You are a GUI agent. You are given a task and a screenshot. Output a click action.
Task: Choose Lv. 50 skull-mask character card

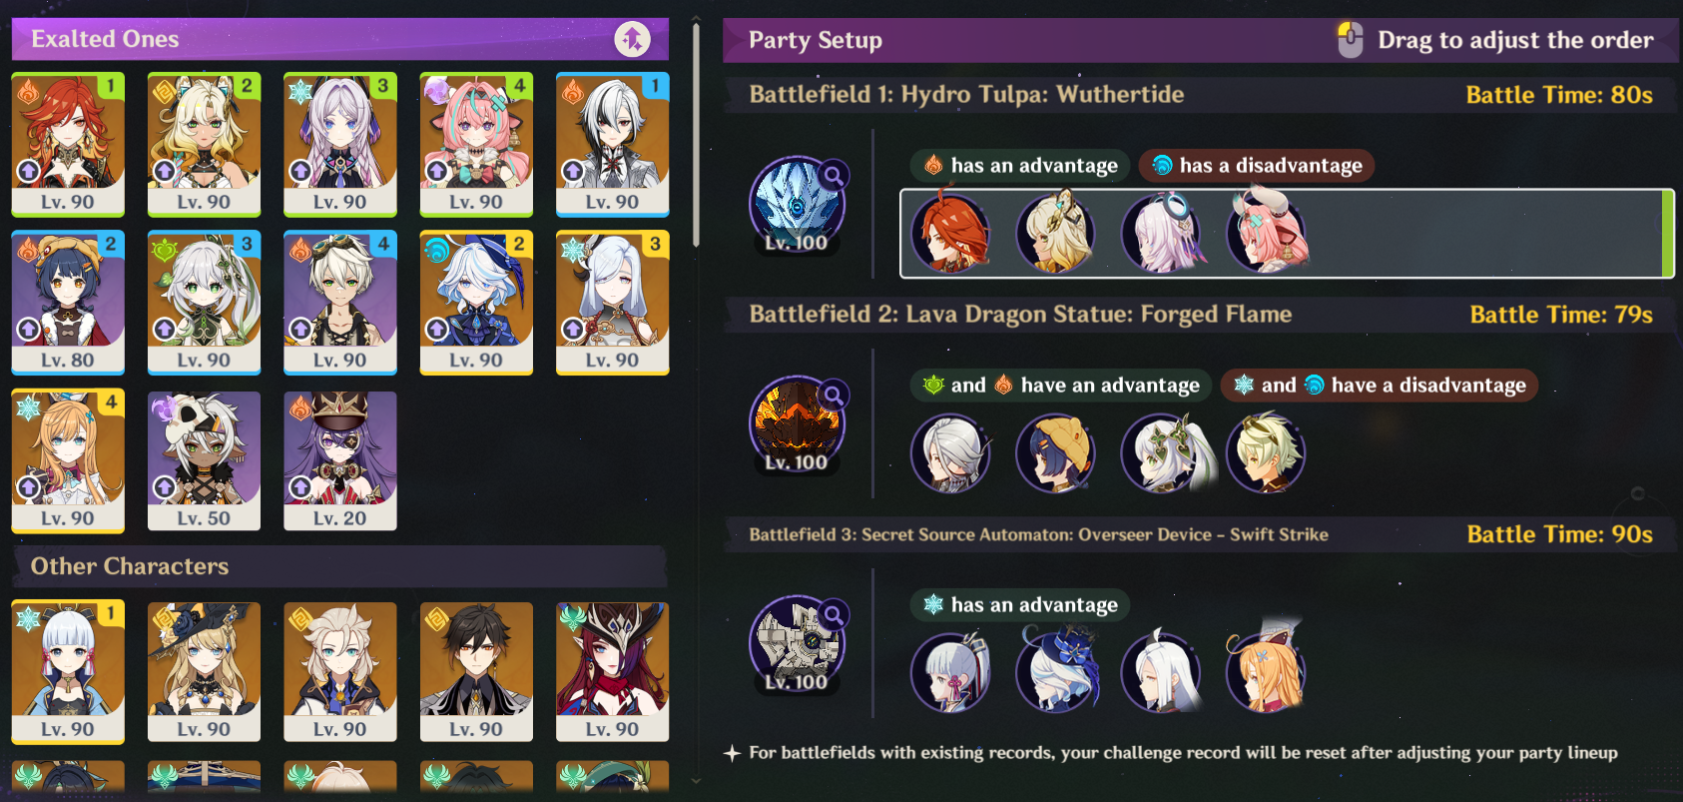point(204,460)
